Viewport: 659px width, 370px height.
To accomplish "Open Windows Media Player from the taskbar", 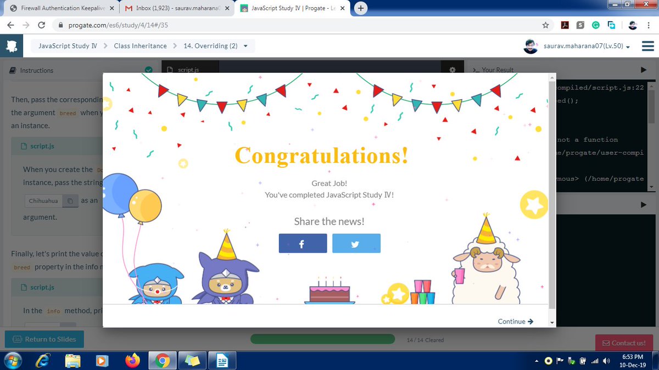I will tap(102, 361).
